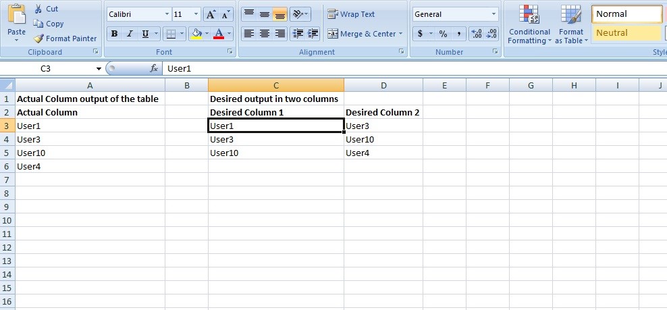Click the Increase Font Size icon

point(211,14)
